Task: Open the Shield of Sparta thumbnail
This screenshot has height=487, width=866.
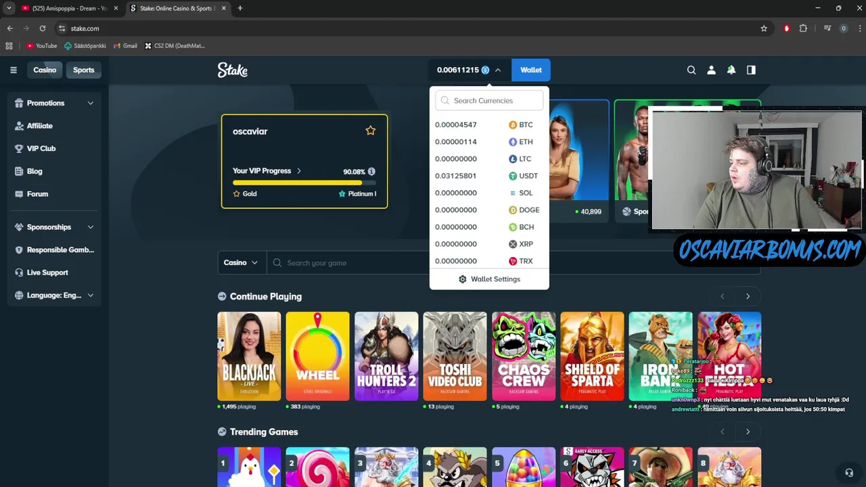Action: (x=592, y=356)
